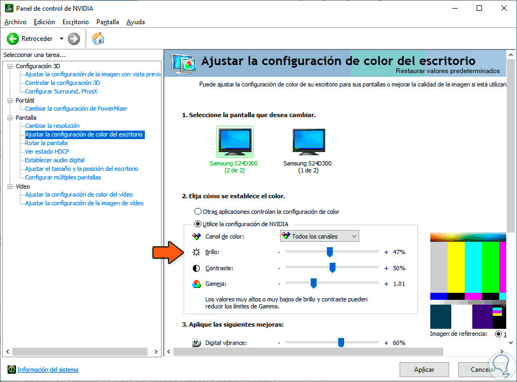Open 'Ajustar la configuración de la imagen de vídeo'
Viewport: 517px width, 382px height.
click(x=84, y=203)
